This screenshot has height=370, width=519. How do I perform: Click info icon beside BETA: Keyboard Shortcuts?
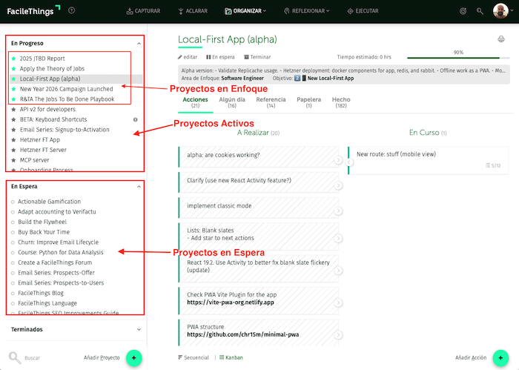[x=135, y=119]
